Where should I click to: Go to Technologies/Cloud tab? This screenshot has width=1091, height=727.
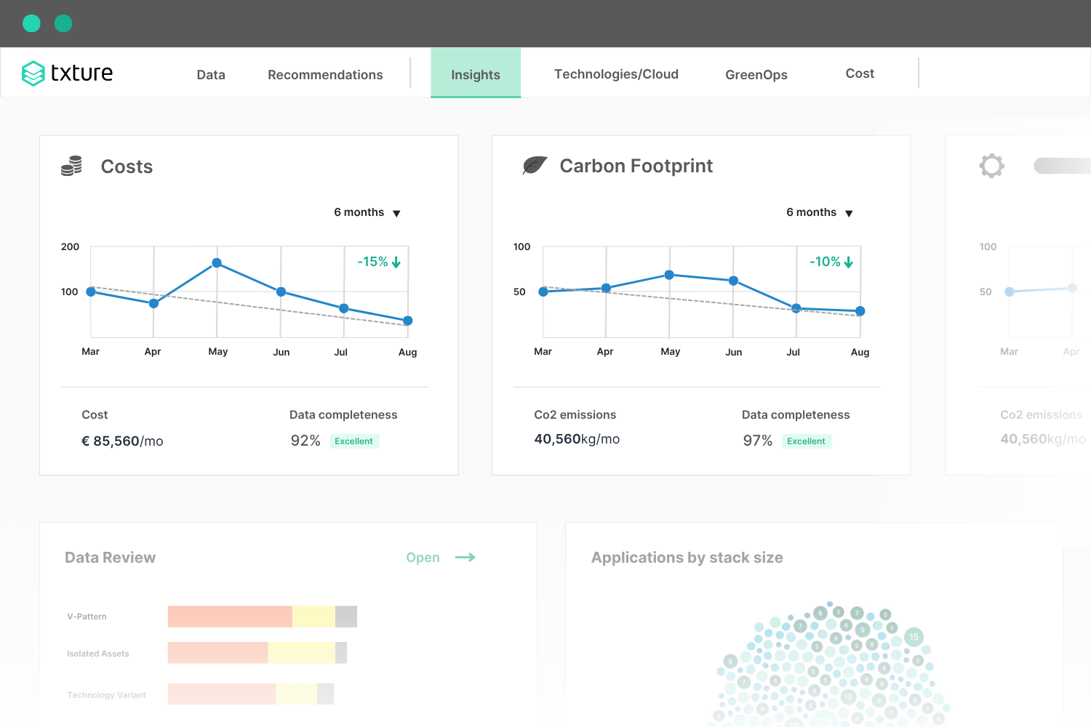tap(616, 74)
